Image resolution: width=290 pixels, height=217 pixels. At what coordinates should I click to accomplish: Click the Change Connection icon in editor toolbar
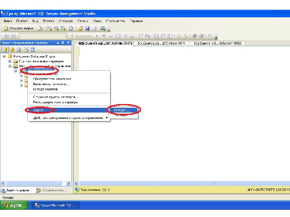click(x=14, y=36)
